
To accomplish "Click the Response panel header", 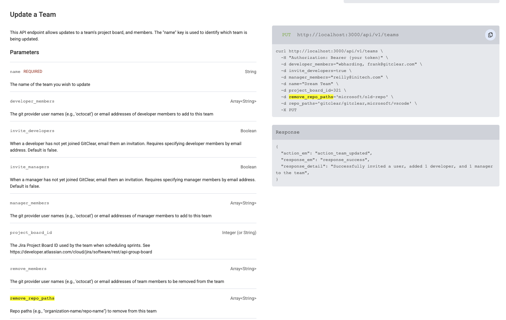I will [x=385, y=132].
